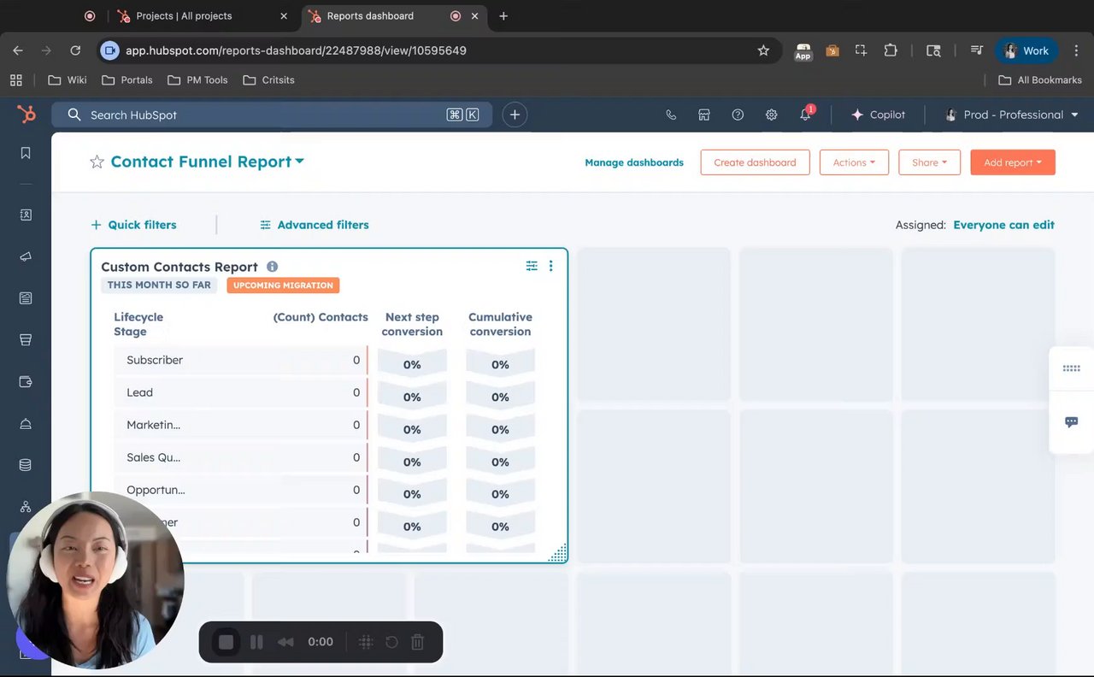
Task: Open Advanced filters
Action: pos(315,225)
